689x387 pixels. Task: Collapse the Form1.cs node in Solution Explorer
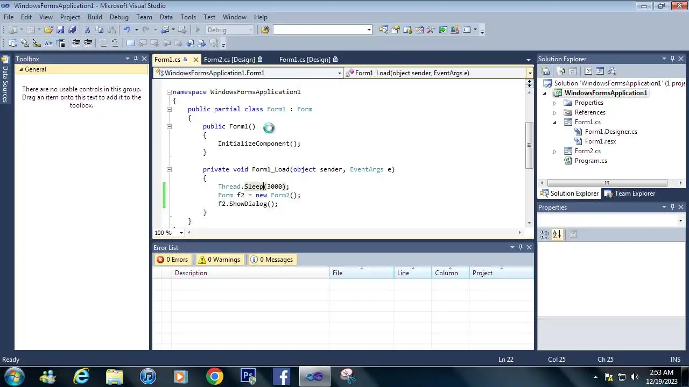(554, 122)
